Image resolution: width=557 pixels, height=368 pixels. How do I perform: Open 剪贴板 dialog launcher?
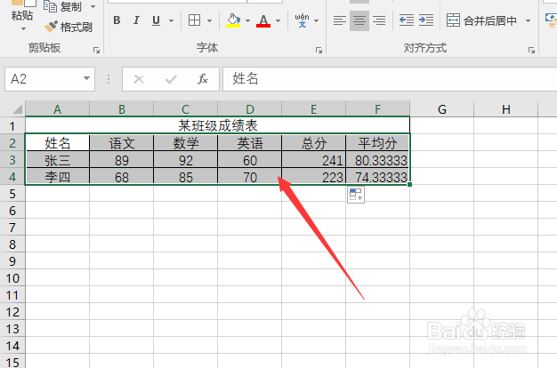(96, 50)
